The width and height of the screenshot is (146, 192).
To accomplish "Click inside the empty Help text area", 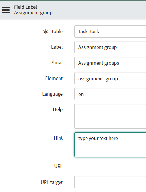I will [110, 116].
